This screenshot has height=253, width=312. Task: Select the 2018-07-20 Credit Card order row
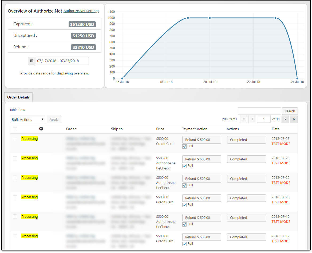[15, 197]
